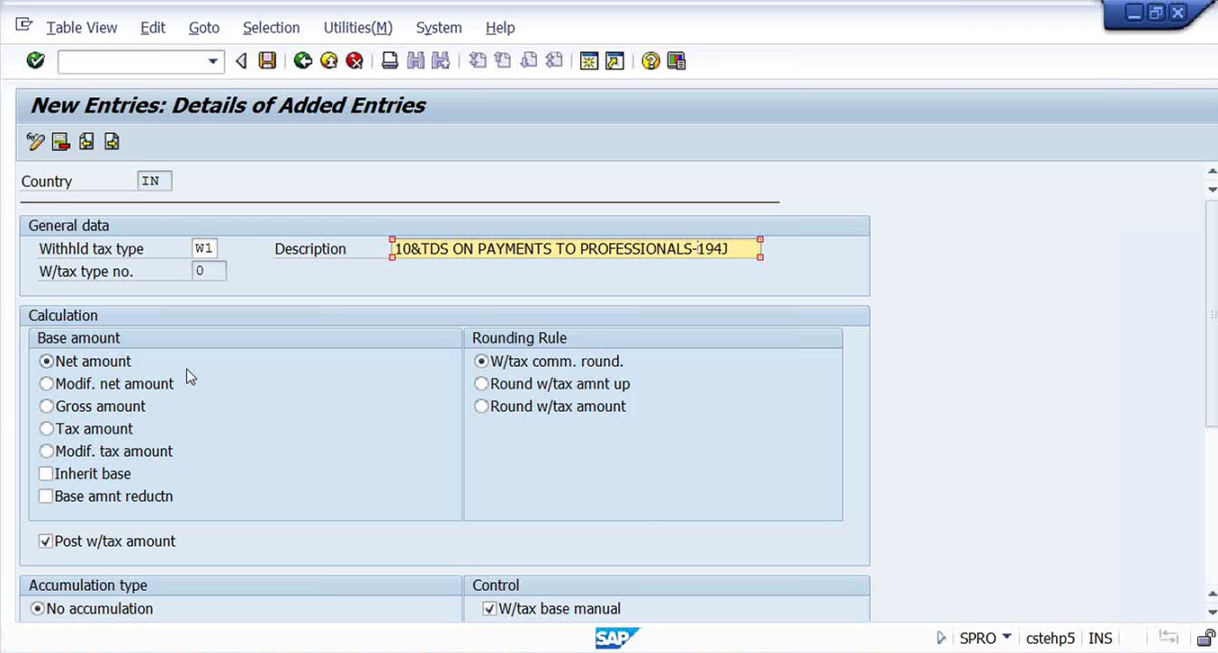Image resolution: width=1218 pixels, height=653 pixels.
Task: Expand the status bar triangle arrow
Action: tap(941, 638)
